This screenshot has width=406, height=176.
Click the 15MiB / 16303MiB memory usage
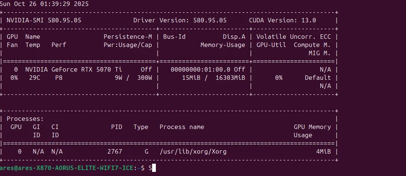coord(214,78)
